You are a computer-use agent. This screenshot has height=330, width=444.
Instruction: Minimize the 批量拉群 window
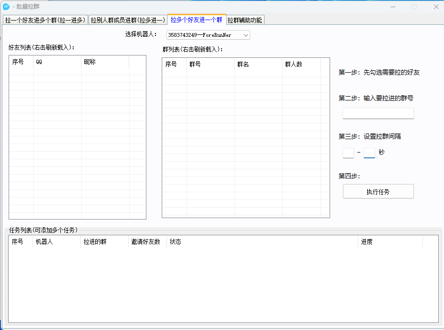392,7
